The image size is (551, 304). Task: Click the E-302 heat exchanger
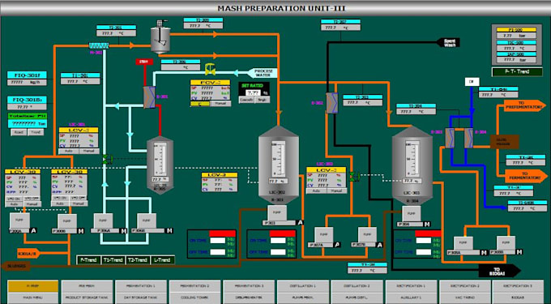pyautogui.click(x=331, y=103)
